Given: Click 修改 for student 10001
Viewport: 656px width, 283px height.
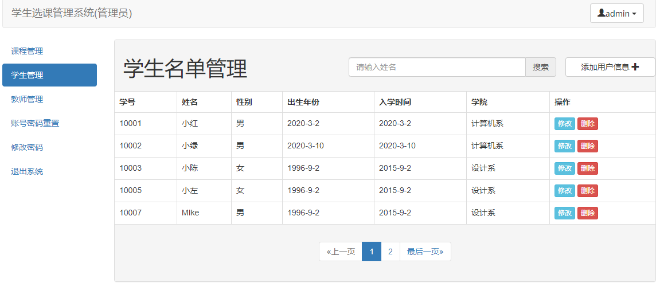Looking at the screenshot, I should pyautogui.click(x=565, y=124).
